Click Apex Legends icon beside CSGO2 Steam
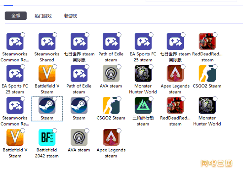This screenshot has height=172, width=243. (175, 73)
